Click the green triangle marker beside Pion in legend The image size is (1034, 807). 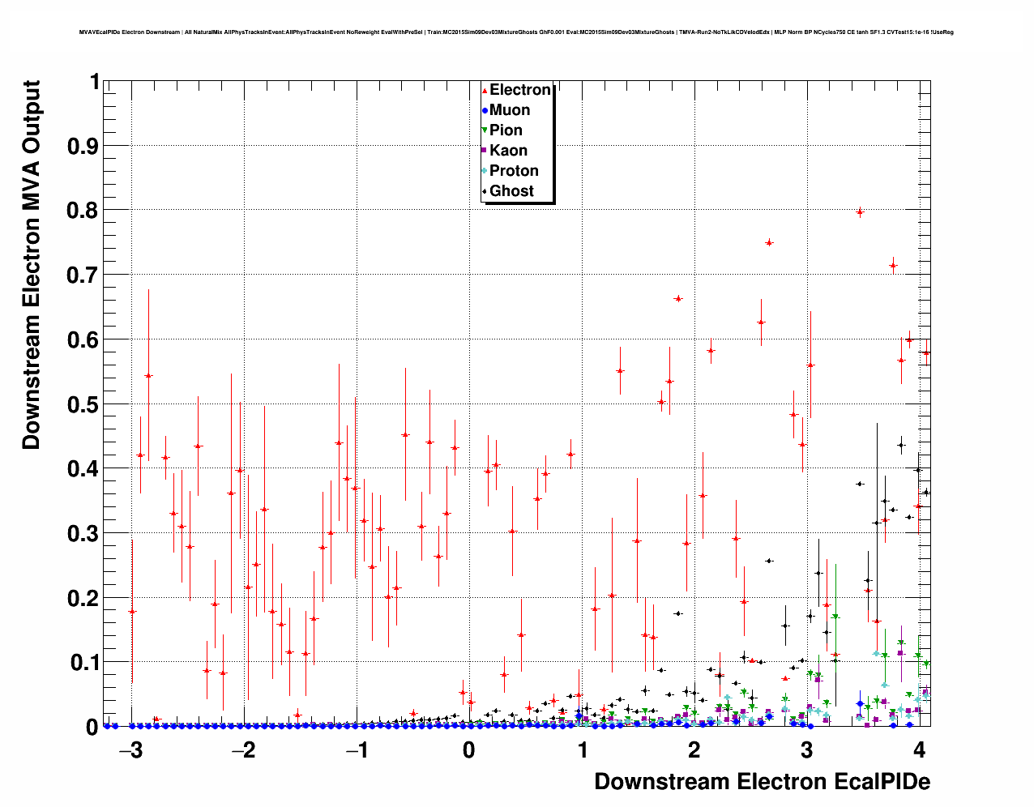point(485,130)
